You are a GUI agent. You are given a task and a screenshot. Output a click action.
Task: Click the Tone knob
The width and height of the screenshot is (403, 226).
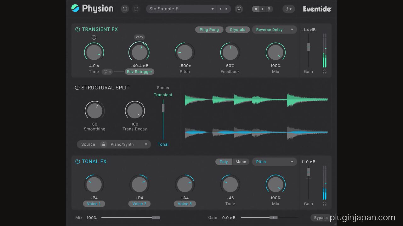(x=230, y=184)
